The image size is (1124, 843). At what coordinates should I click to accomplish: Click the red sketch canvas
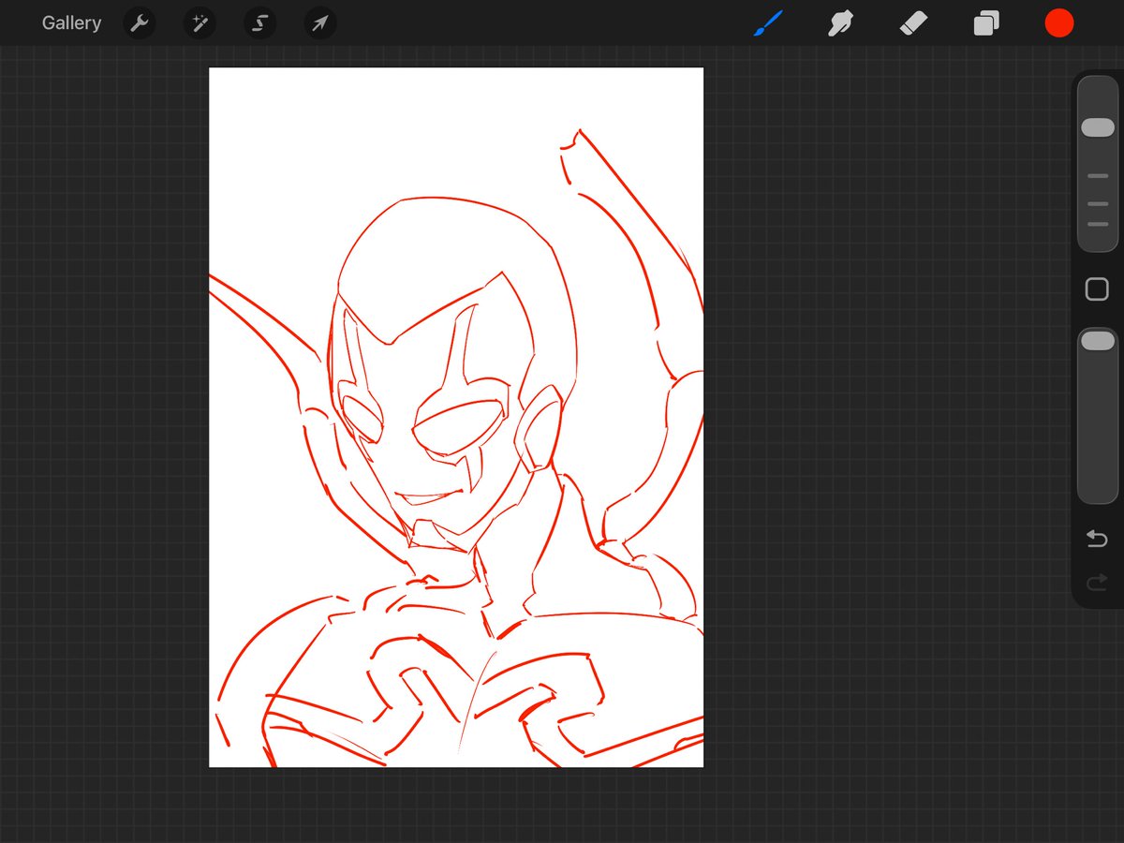point(456,417)
